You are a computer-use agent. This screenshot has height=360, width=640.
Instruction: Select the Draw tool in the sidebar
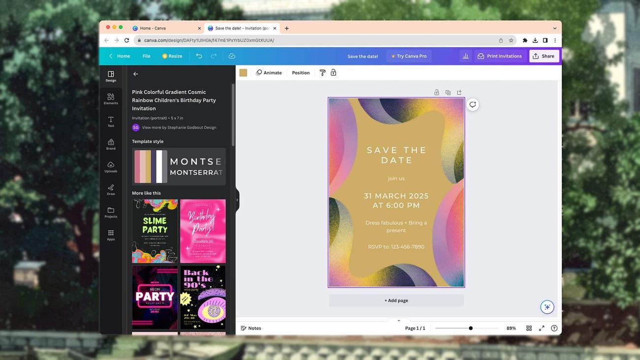click(111, 189)
